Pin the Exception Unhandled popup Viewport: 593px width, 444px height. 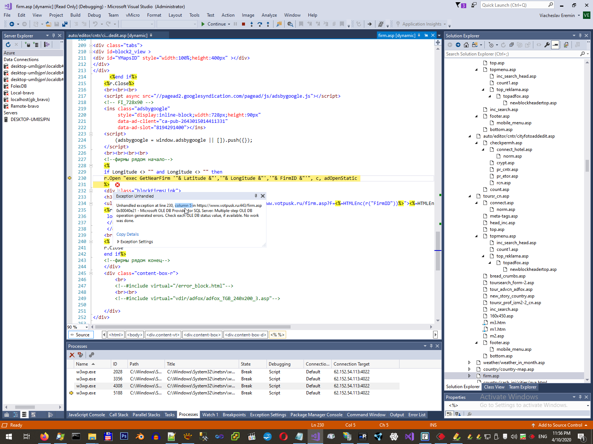coord(256,196)
